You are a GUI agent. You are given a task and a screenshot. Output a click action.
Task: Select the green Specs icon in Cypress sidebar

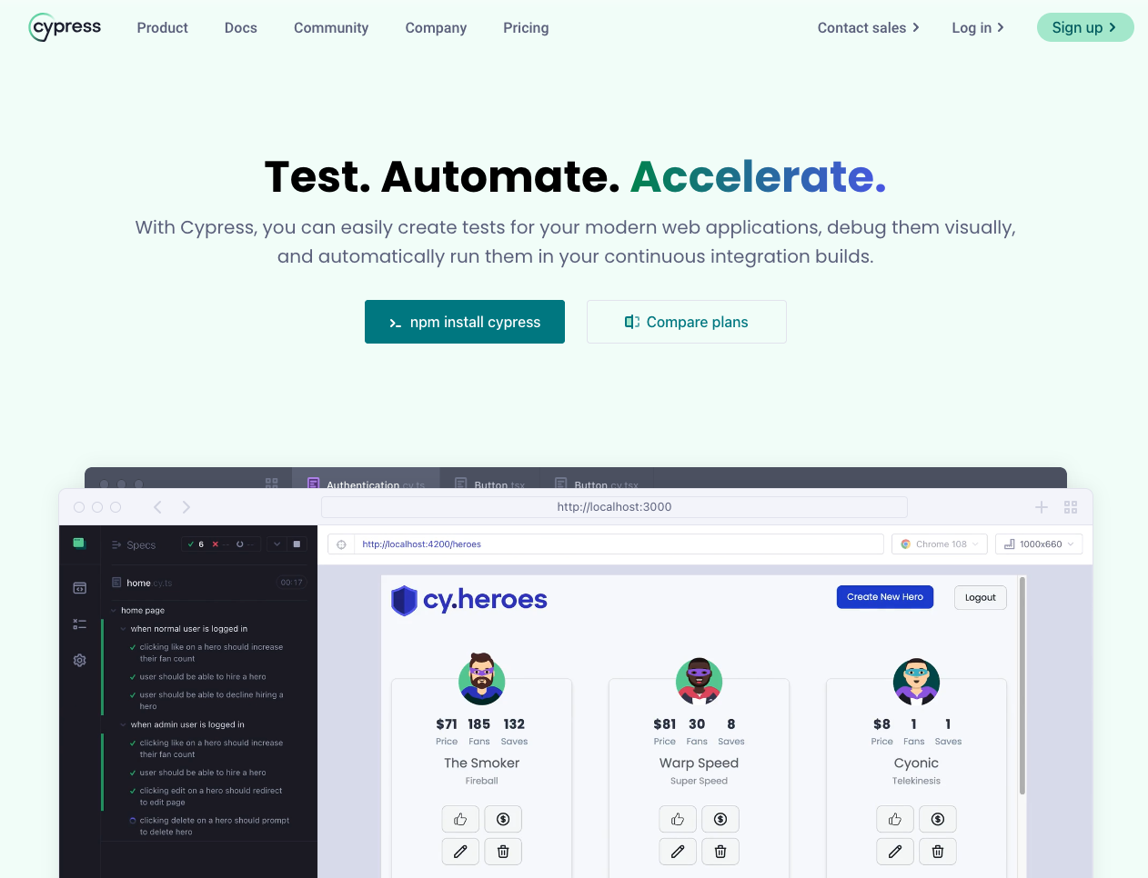(x=79, y=544)
